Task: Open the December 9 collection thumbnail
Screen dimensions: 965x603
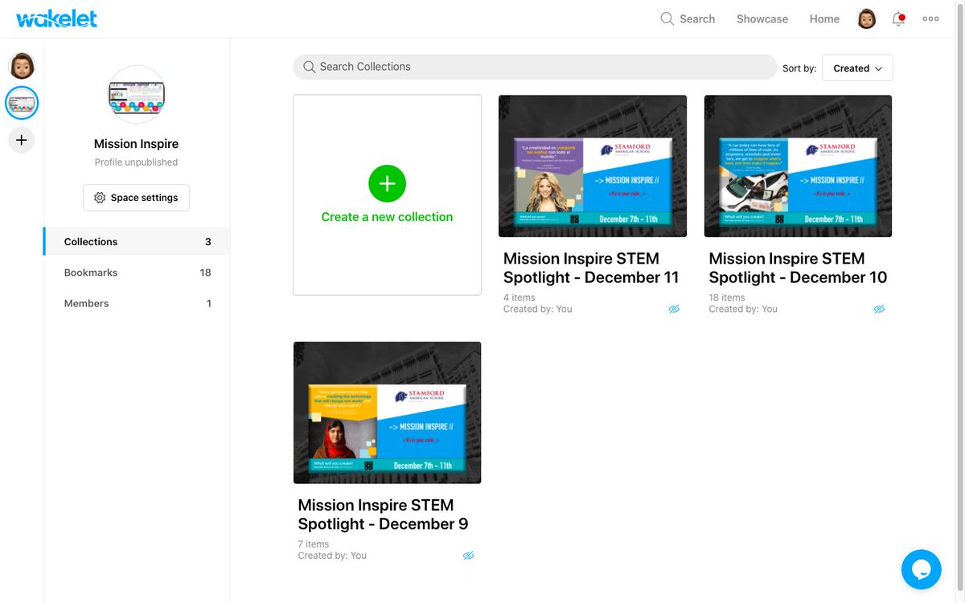Action: pos(387,412)
